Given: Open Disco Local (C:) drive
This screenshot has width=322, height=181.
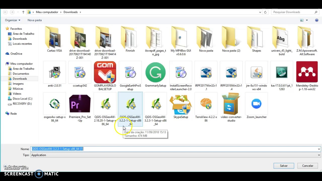Looking at the screenshot, I should click(x=23, y=99).
